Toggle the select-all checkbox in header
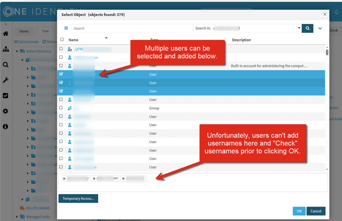Viewport: 342px width, 221px height. pos(62,40)
